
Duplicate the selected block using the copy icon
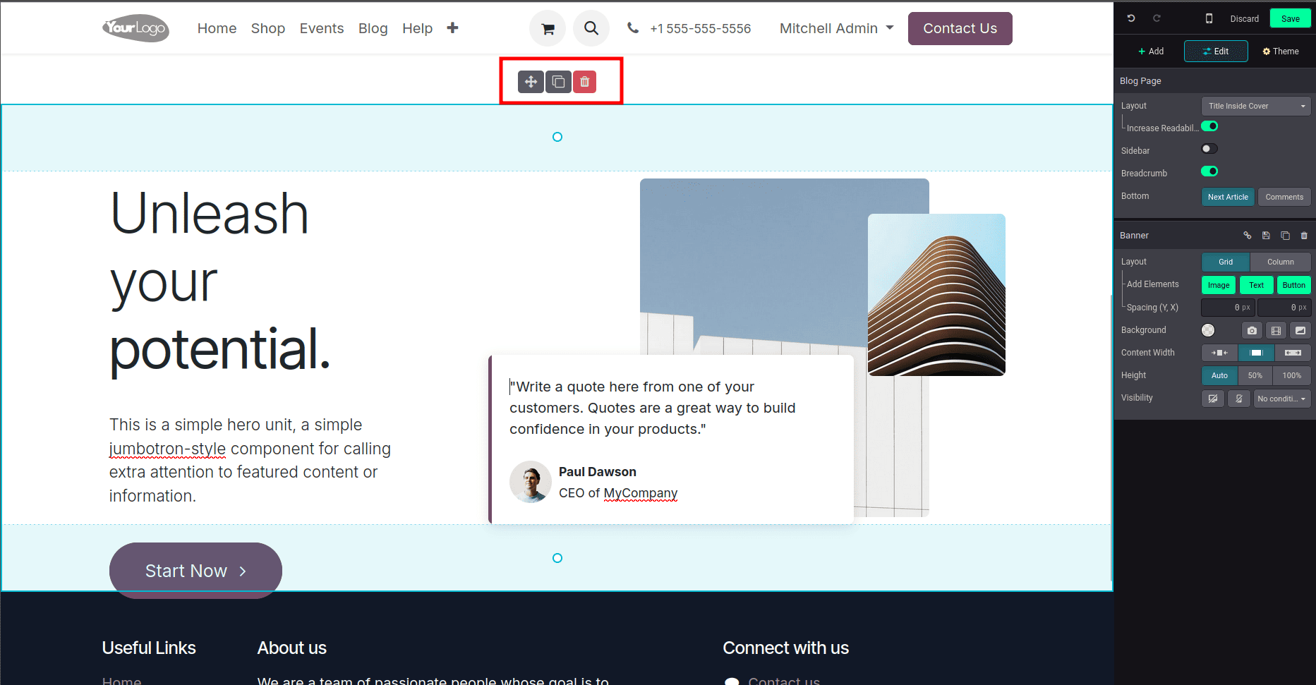tap(558, 81)
